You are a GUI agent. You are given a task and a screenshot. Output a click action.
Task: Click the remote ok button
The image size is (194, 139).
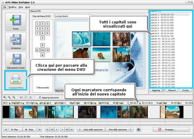(42, 50)
